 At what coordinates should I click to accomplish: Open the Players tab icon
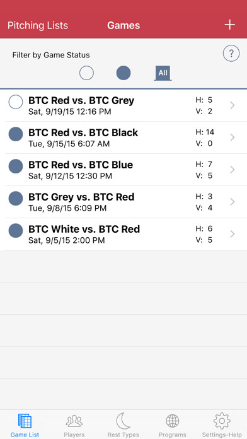[x=74, y=421]
